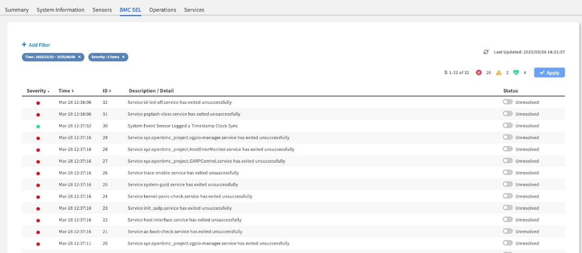The image size is (582, 253).
Task: Sort events by Time column
Action: coord(66,91)
